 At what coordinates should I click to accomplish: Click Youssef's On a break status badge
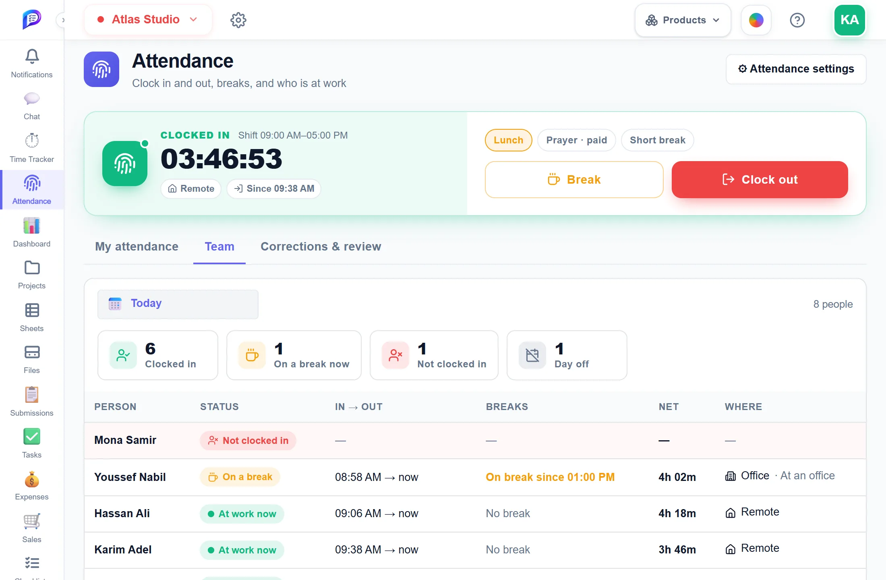pyautogui.click(x=240, y=477)
